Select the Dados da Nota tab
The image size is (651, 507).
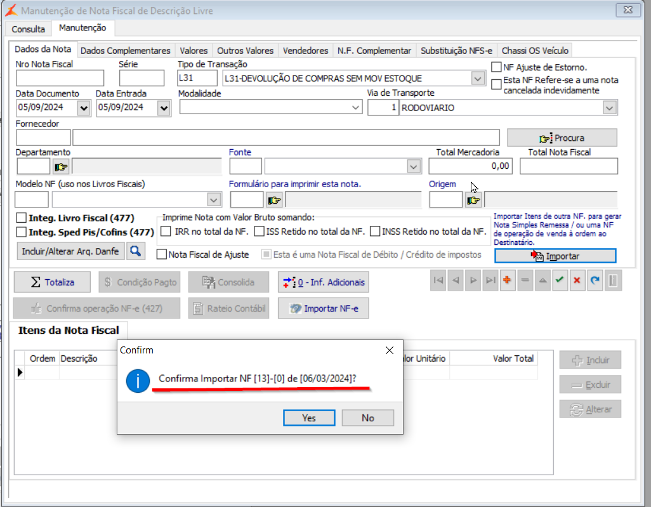[43, 49]
